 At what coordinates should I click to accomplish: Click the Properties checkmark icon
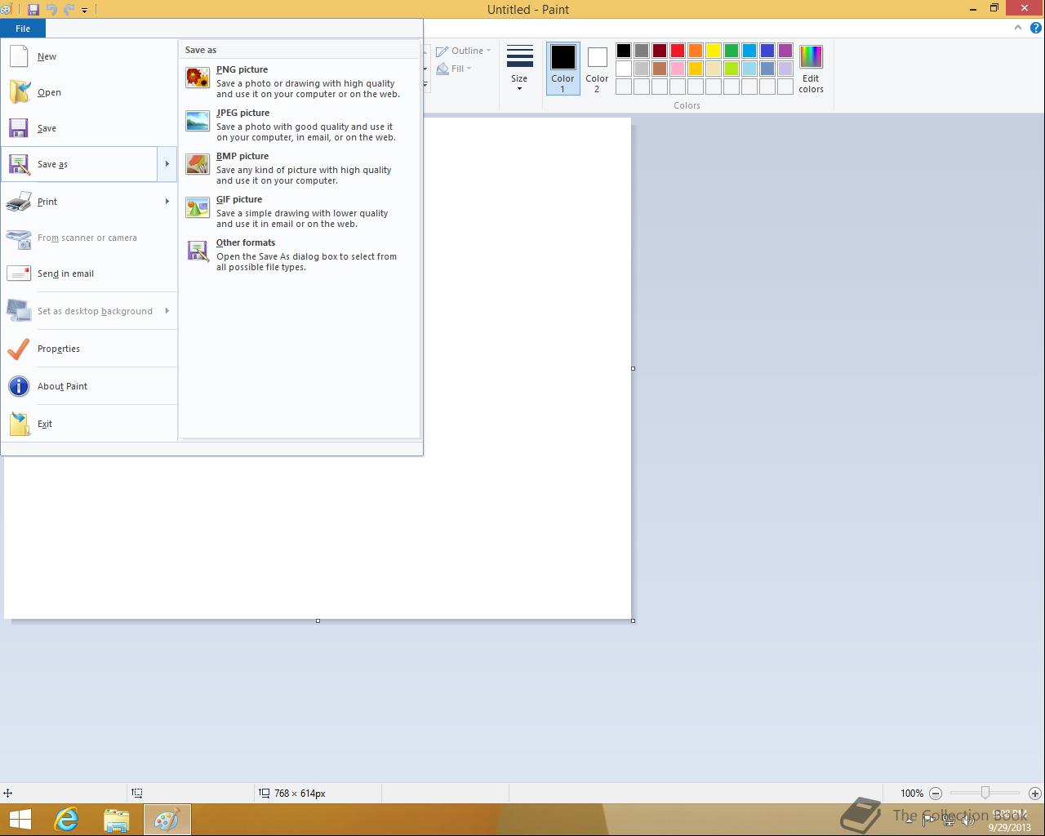coord(19,349)
